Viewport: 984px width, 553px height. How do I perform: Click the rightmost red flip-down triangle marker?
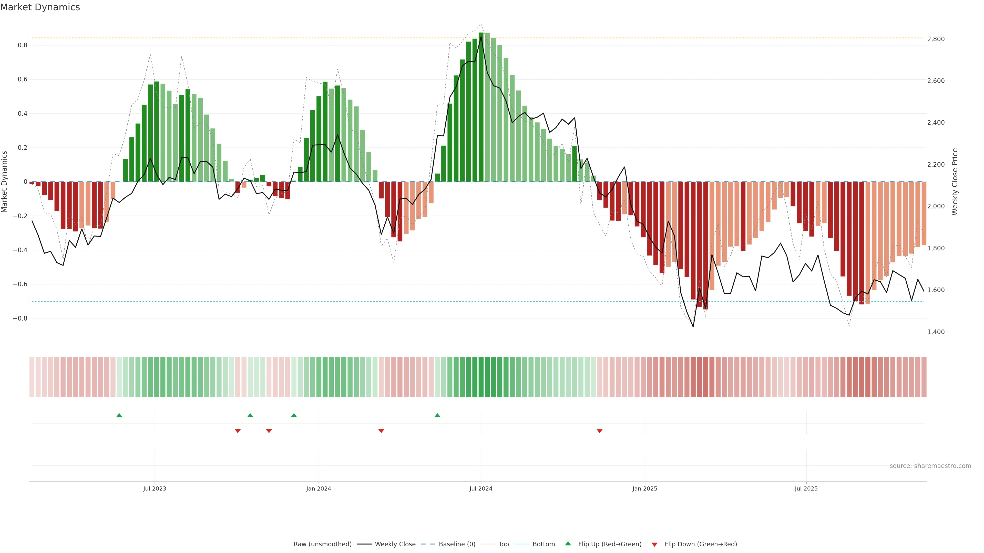(599, 431)
